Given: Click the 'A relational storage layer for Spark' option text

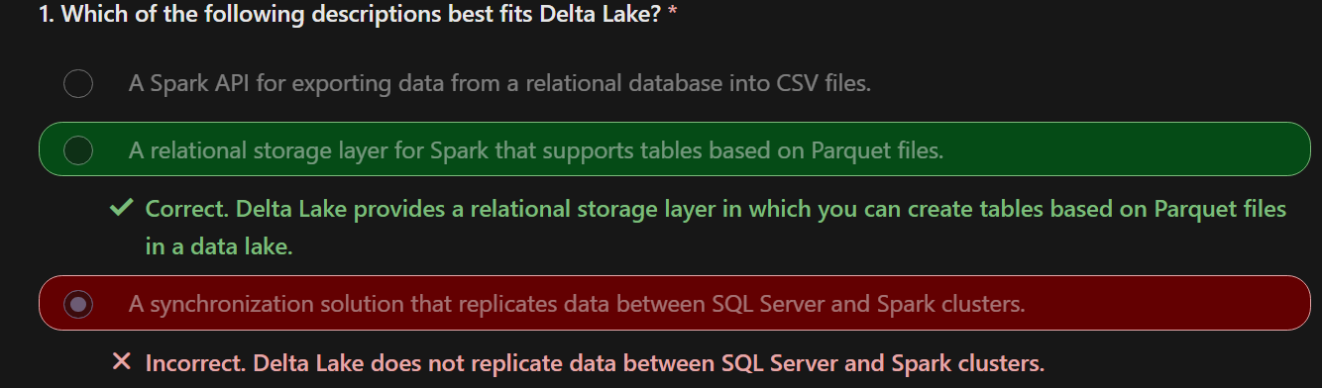Looking at the screenshot, I should coord(536,150).
